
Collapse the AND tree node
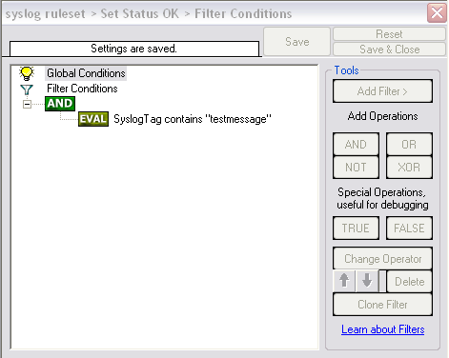[28, 104]
